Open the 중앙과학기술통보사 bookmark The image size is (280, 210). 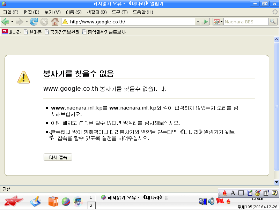tap(104, 32)
